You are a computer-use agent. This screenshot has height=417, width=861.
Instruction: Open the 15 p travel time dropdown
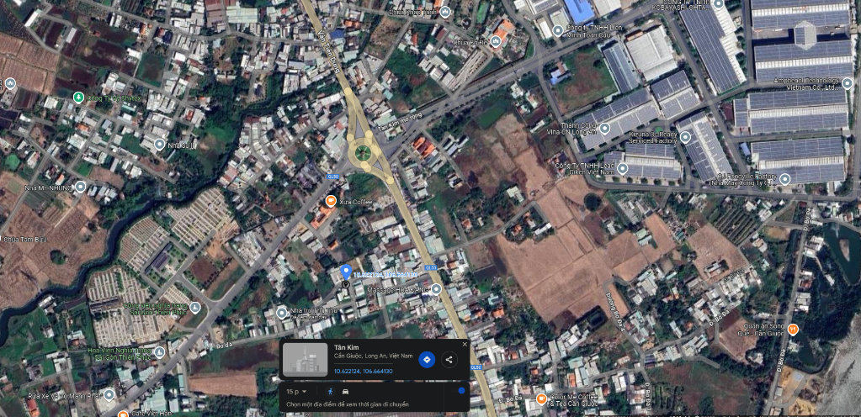click(295, 391)
